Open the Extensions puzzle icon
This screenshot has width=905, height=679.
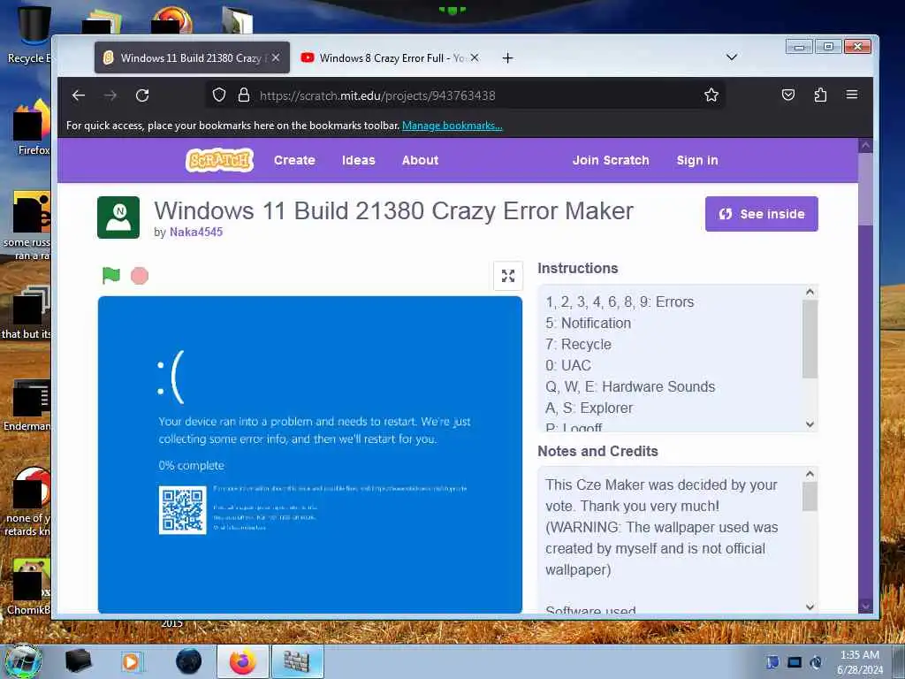click(x=820, y=95)
